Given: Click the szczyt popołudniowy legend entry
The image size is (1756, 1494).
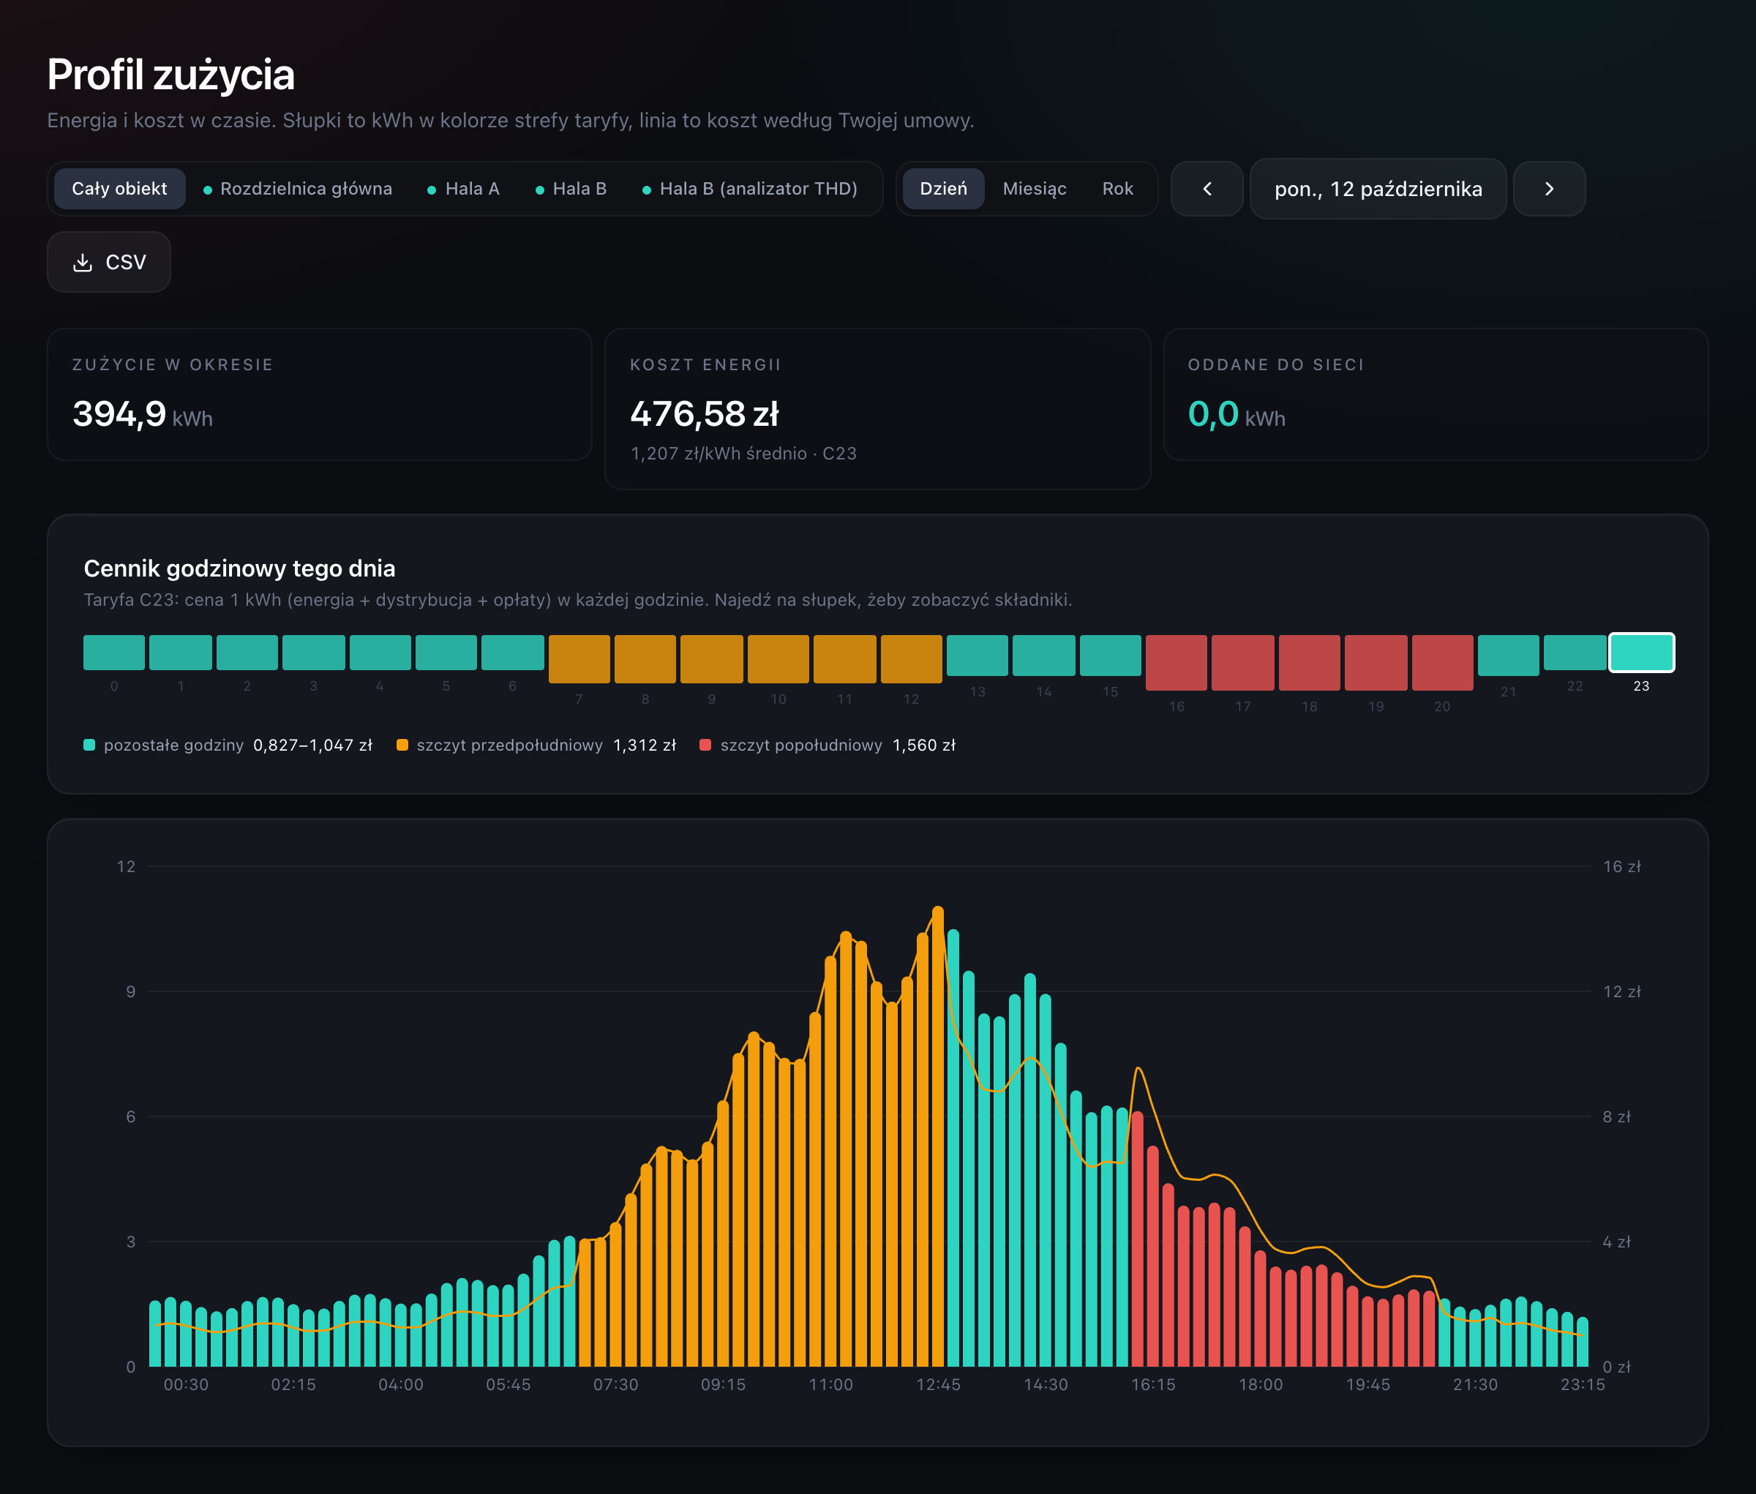Looking at the screenshot, I should click(828, 746).
